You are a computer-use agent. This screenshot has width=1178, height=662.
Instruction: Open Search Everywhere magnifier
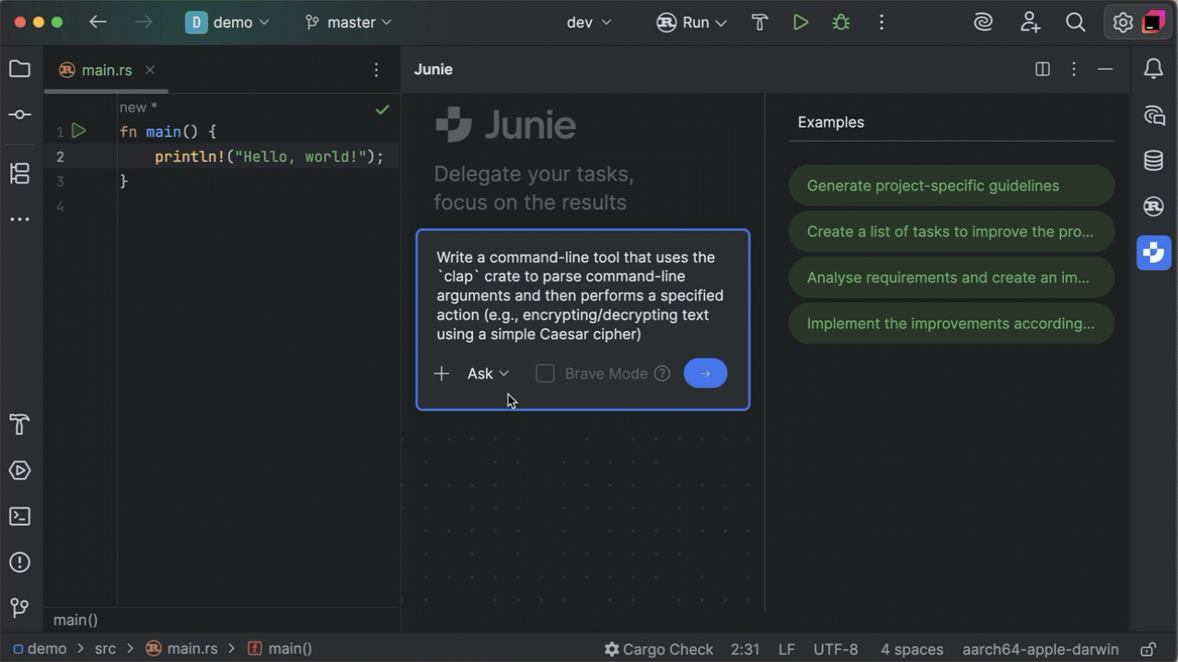[1076, 23]
